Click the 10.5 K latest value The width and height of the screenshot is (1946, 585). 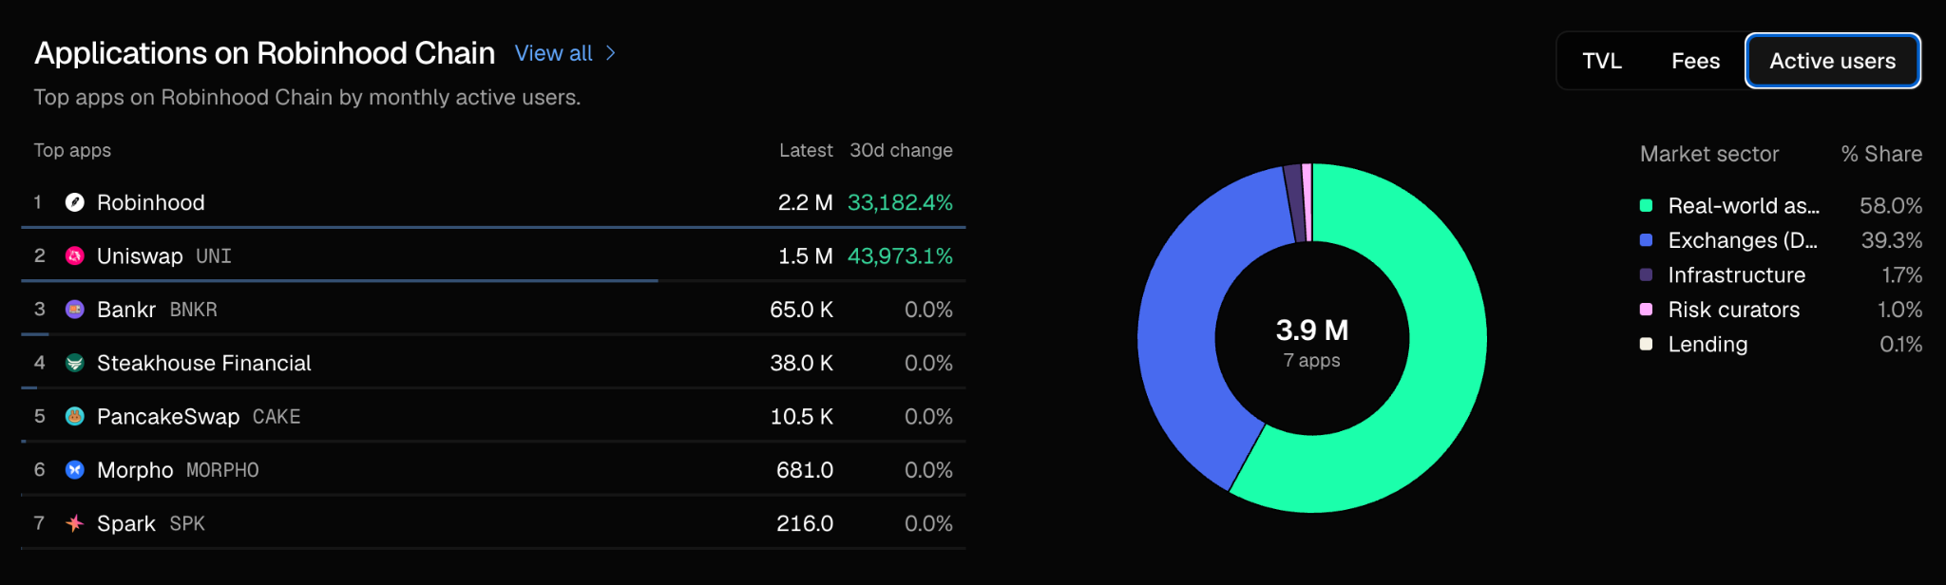(x=802, y=417)
